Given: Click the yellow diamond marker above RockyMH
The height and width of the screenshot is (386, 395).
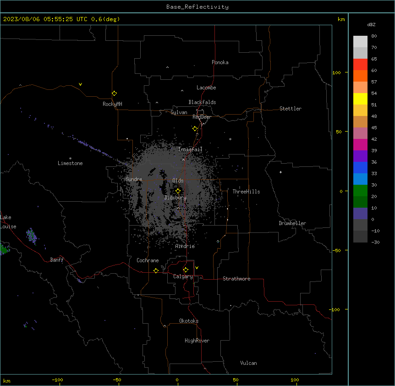Looking at the screenshot, I should tap(115, 94).
